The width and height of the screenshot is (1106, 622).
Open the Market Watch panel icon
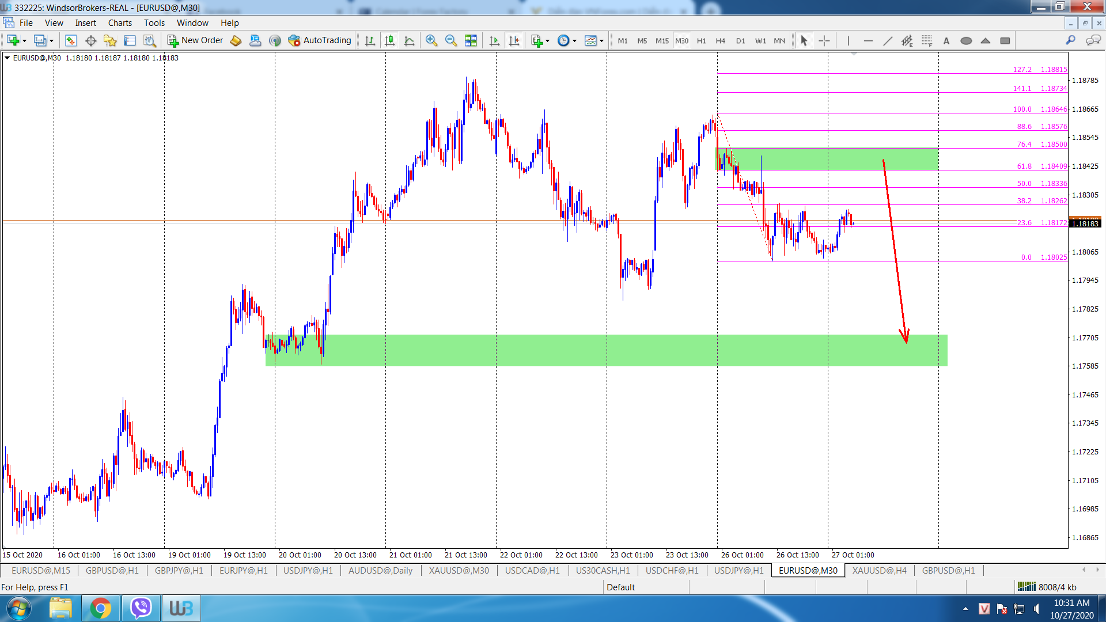[71, 40]
